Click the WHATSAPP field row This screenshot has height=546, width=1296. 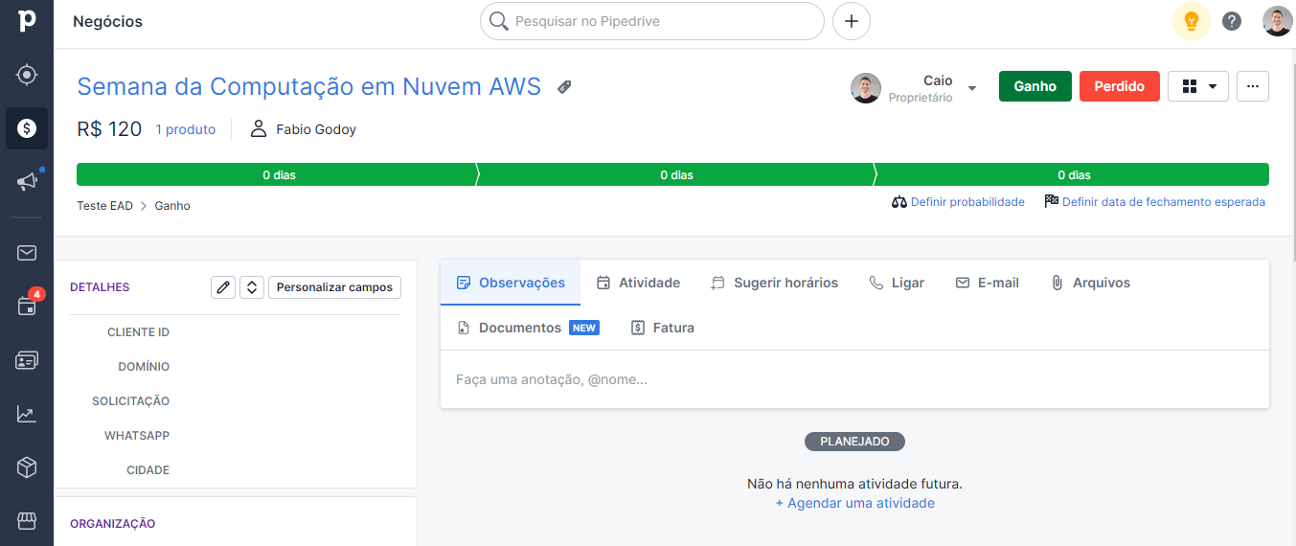(x=236, y=436)
